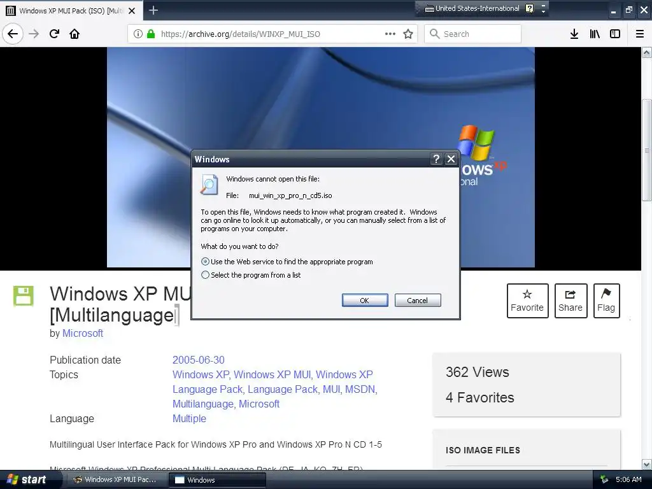
Task: Open the downloads arrow panel
Action: (574, 34)
